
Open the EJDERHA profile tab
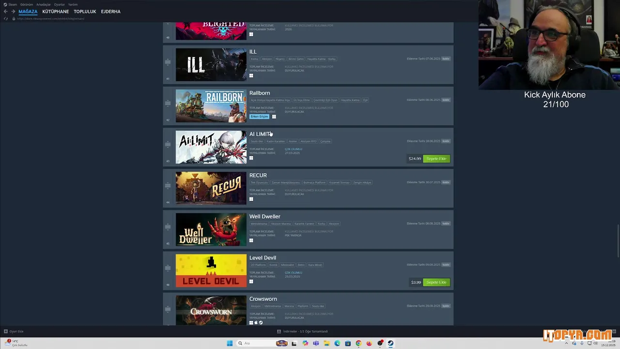point(111,12)
